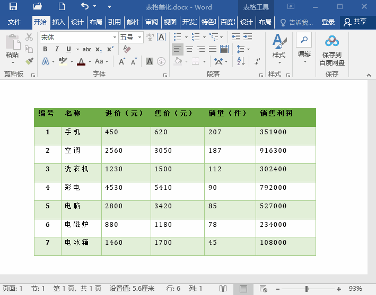This screenshot has height=295, width=376.
Task: Shrink font size with smaller A
Action: click(x=134, y=61)
